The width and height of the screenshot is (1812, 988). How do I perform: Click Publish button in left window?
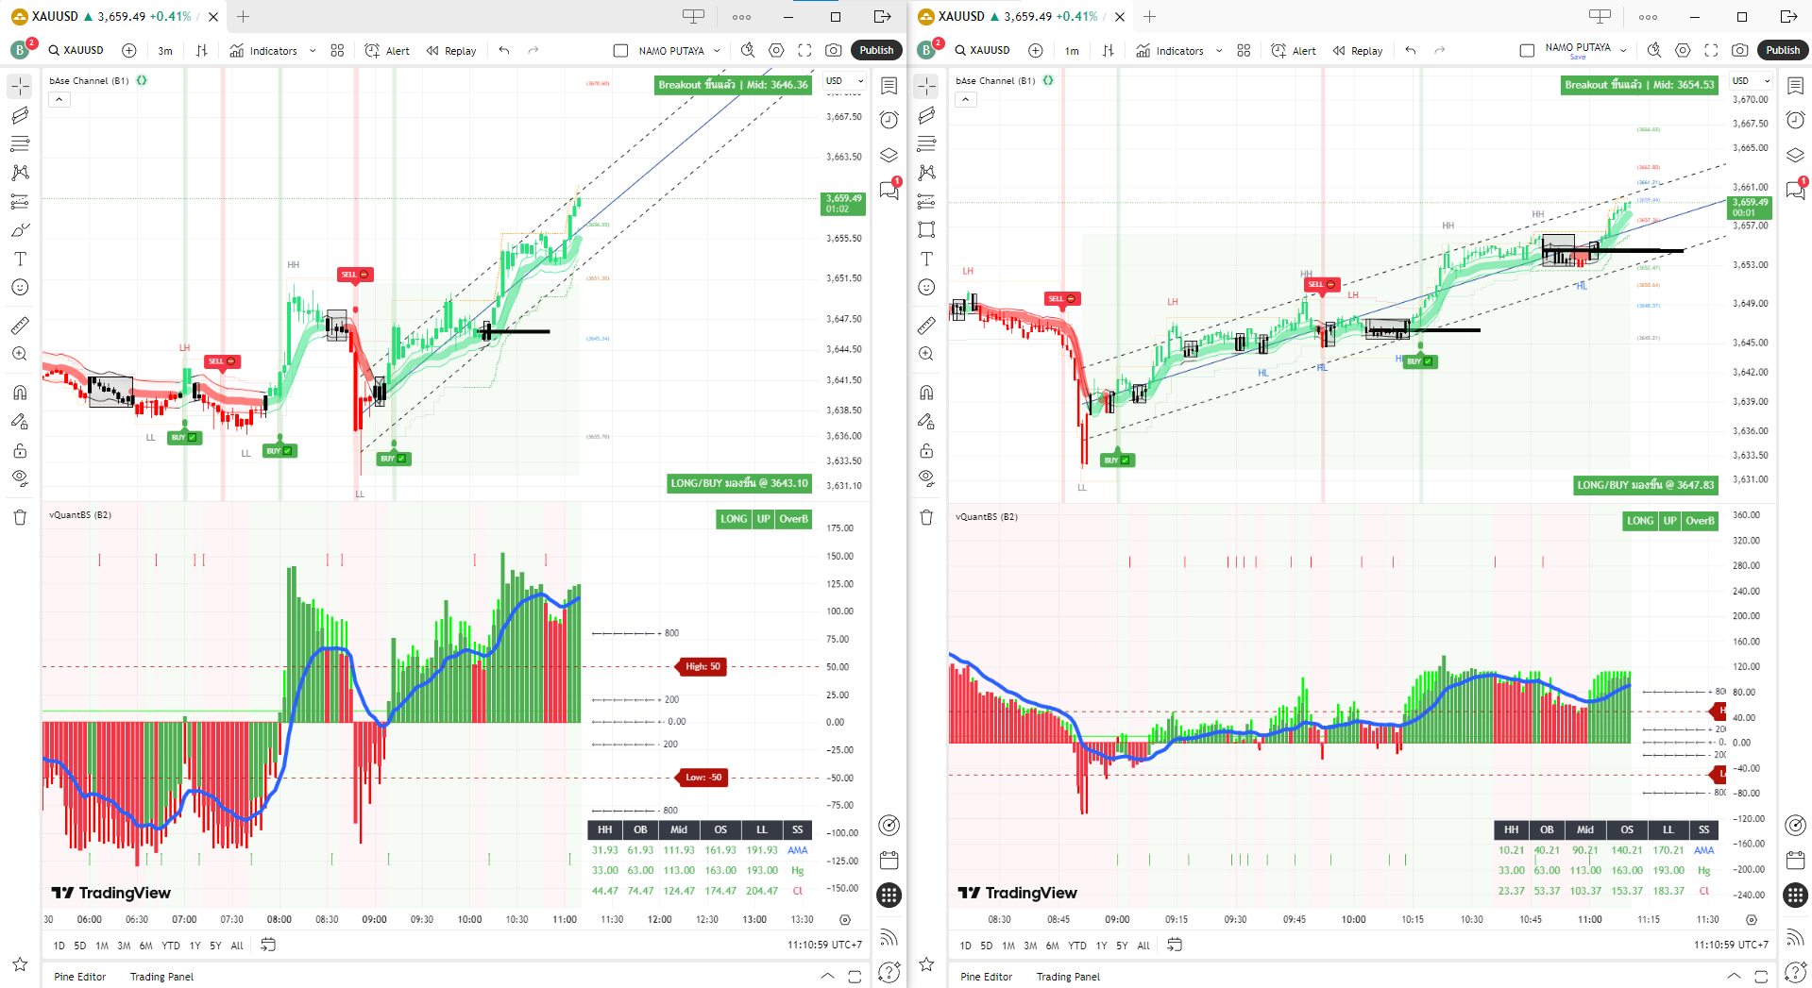click(x=875, y=50)
